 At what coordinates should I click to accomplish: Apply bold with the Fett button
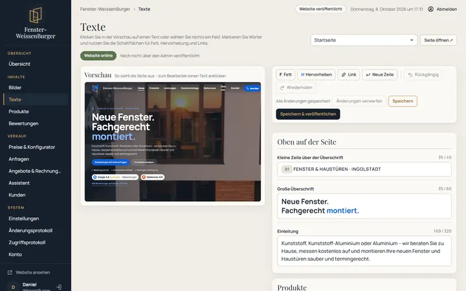[285, 74]
